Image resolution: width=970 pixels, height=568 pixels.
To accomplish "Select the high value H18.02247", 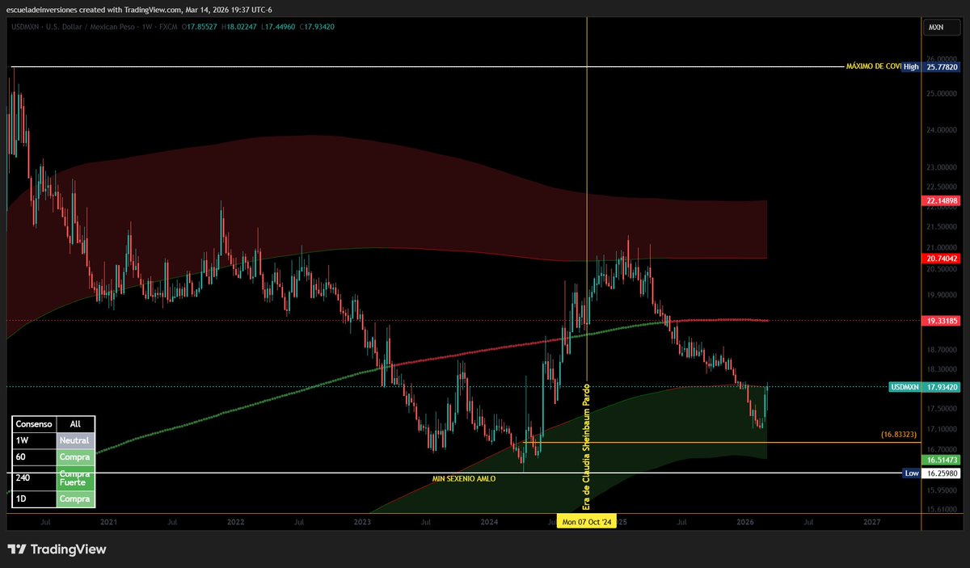I will 239,27.
